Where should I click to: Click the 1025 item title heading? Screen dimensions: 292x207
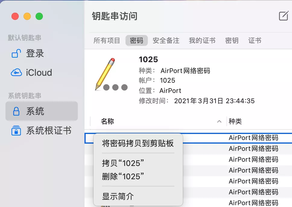tap(148, 60)
